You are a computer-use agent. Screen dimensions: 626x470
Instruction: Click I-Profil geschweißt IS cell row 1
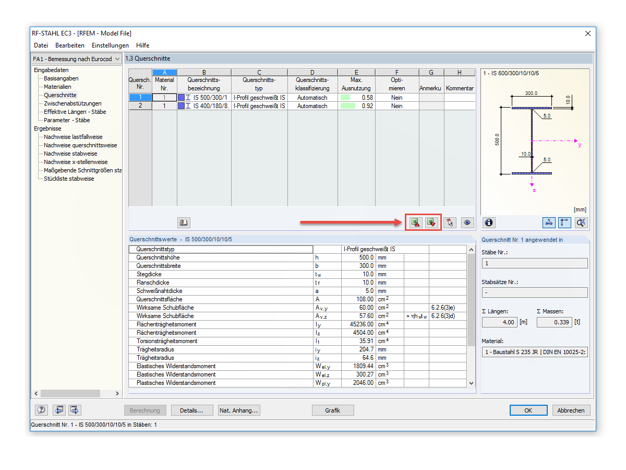coord(259,98)
